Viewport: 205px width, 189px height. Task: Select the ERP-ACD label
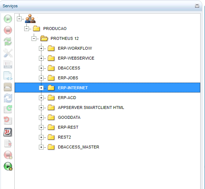point(67,98)
